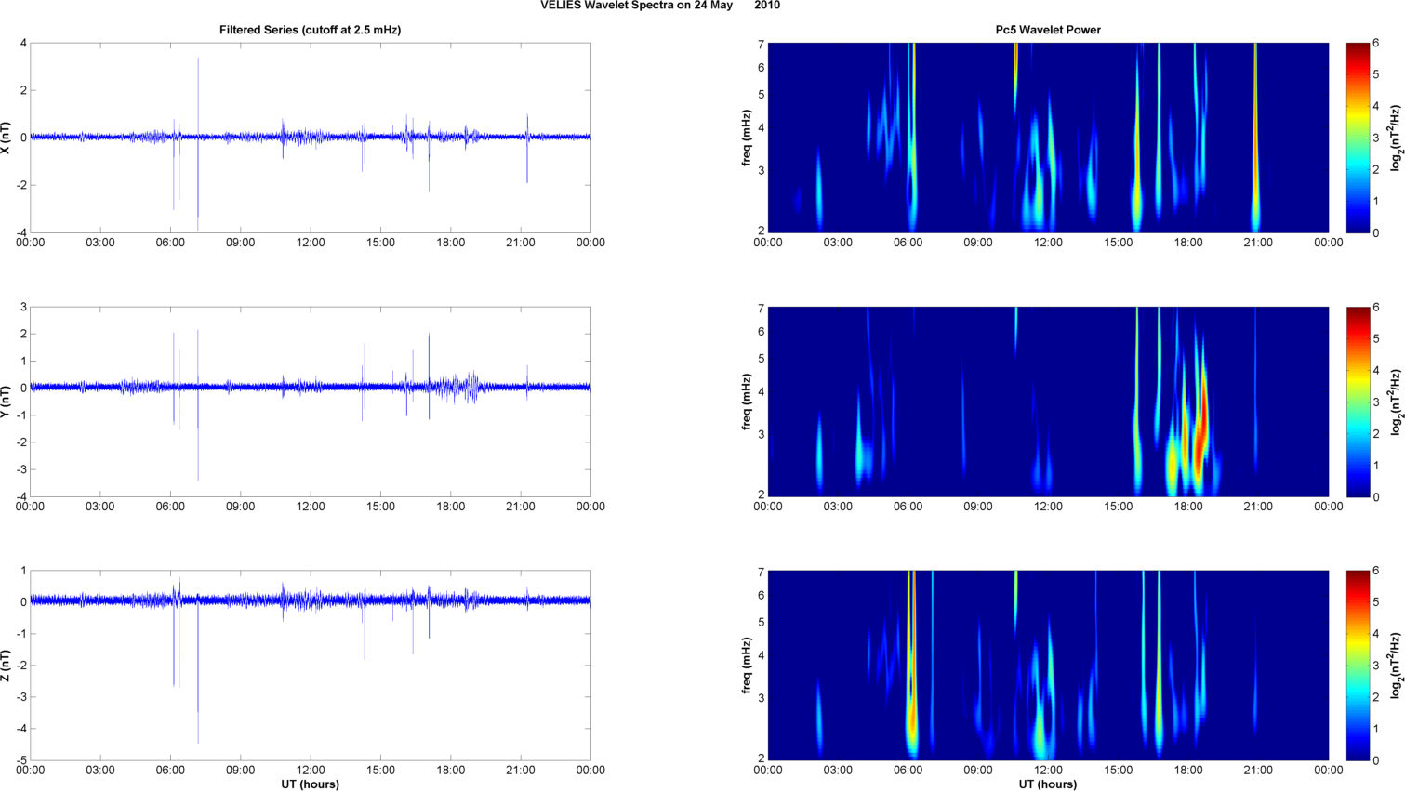Select the 'Pc5 Wavelet Power' heading
Screen dimensions: 1405x791
pos(1048,30)
